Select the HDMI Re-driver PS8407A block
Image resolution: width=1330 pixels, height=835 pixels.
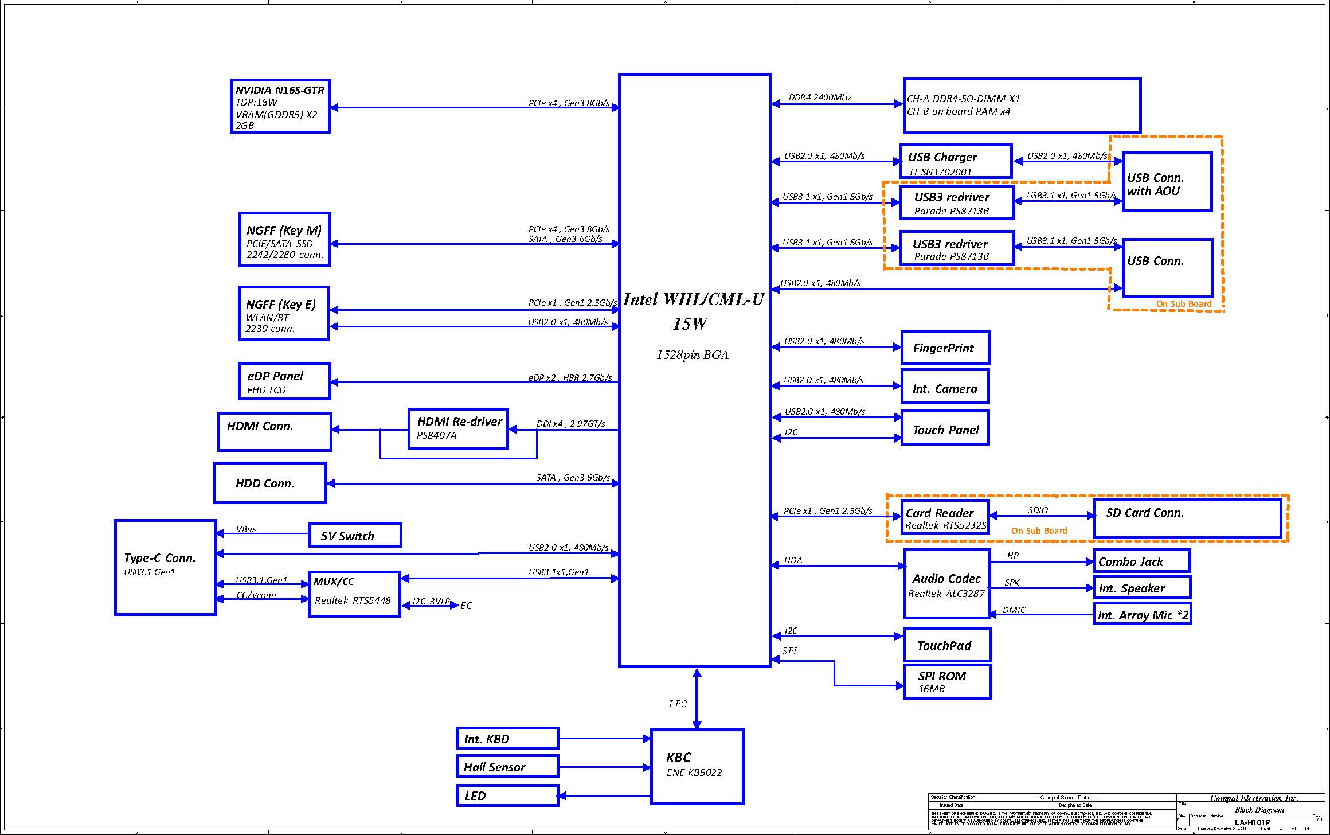click(458, 429)
